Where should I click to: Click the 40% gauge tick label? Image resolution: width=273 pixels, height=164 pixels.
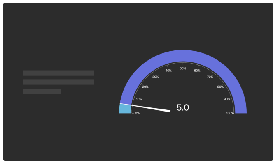tap(168, 71)
